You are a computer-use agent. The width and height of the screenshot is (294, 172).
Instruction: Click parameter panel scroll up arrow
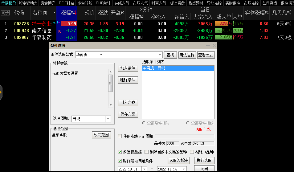tap(111, 72)
